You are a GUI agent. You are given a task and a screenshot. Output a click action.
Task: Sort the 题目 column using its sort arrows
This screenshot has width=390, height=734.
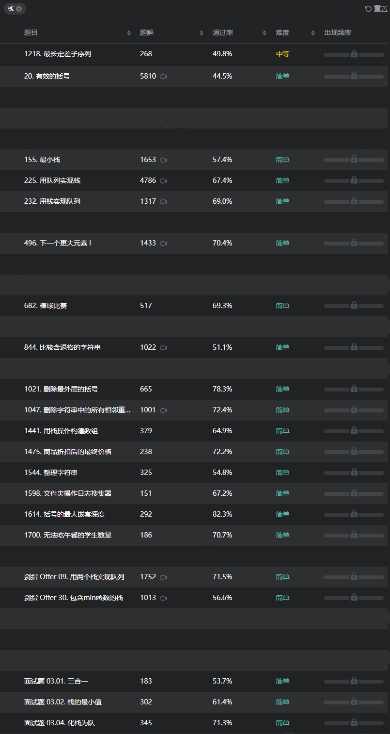[129, 33]
